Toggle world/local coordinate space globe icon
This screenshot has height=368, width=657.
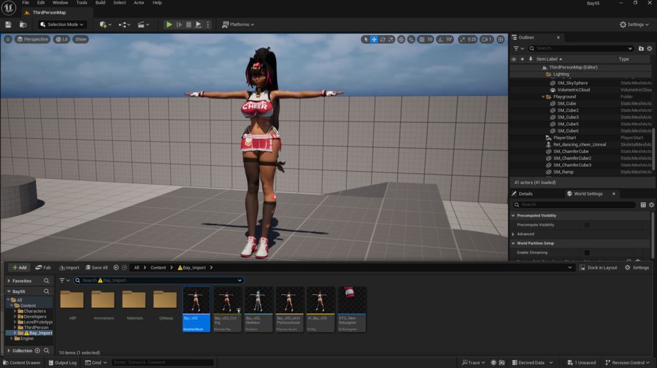(401, 39)
